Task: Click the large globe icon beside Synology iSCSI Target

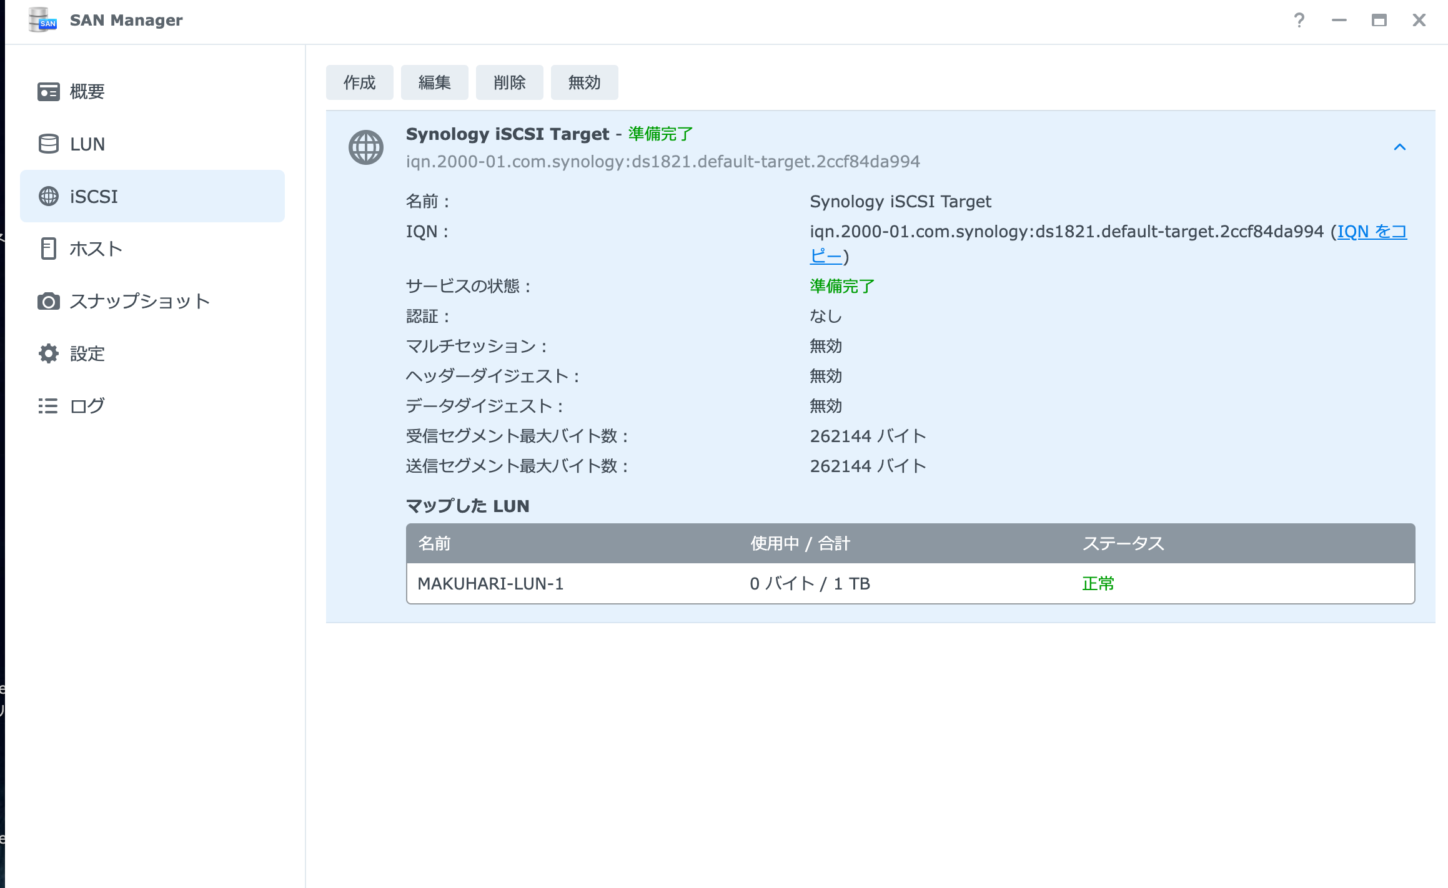Action: [x=365, y=147]
